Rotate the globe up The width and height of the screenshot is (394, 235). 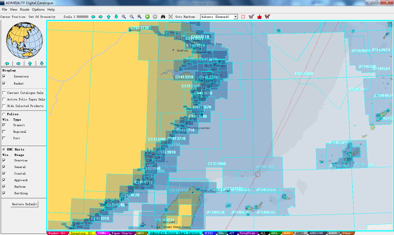click(30, 63)
